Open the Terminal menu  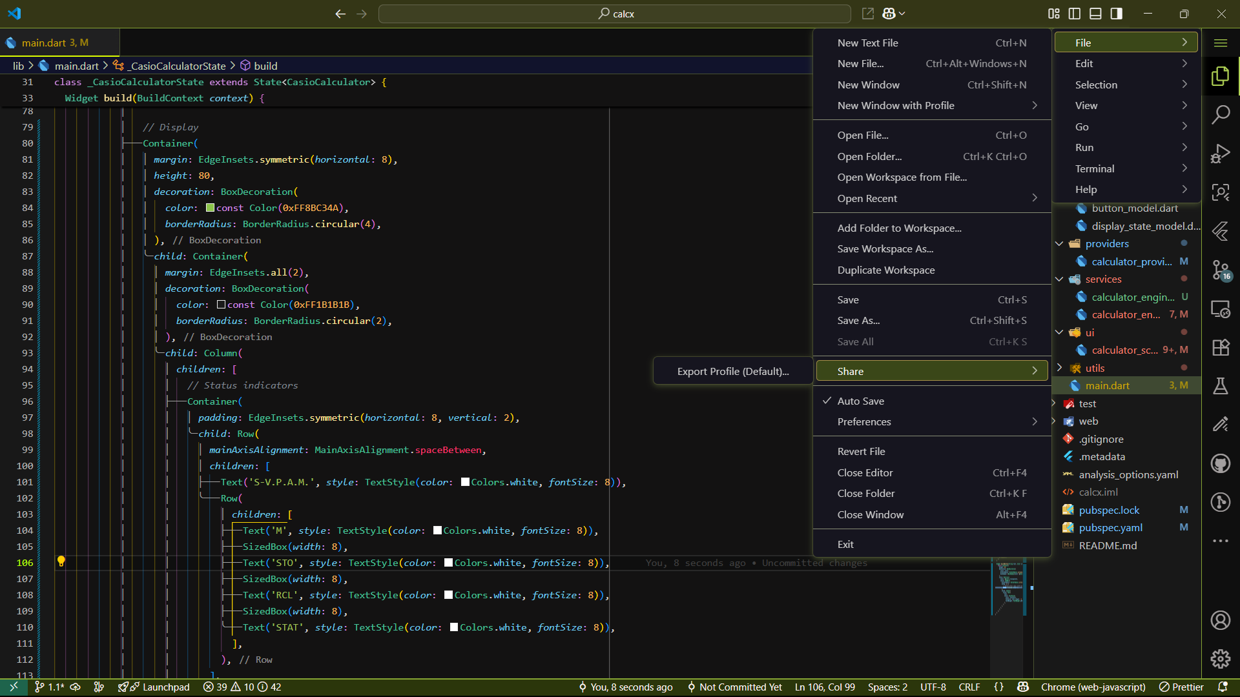[1094, 168]
